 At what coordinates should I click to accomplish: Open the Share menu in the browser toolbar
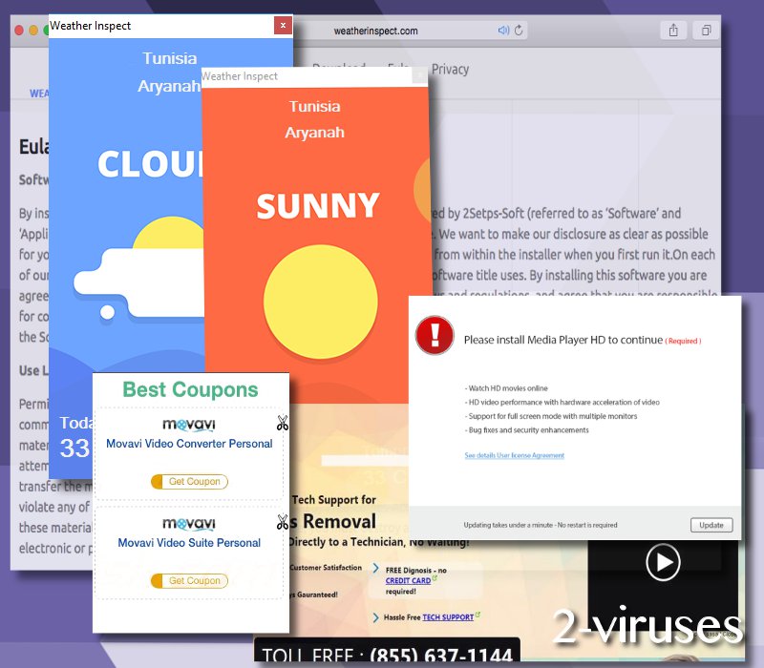[x=672, y=30]
